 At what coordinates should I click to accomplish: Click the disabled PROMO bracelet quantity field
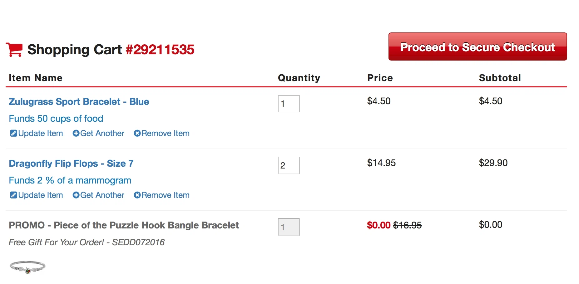289,227
